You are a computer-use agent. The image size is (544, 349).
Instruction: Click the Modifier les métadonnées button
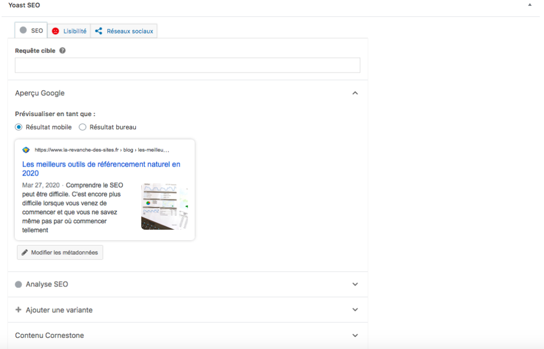[x=60, y=252]
